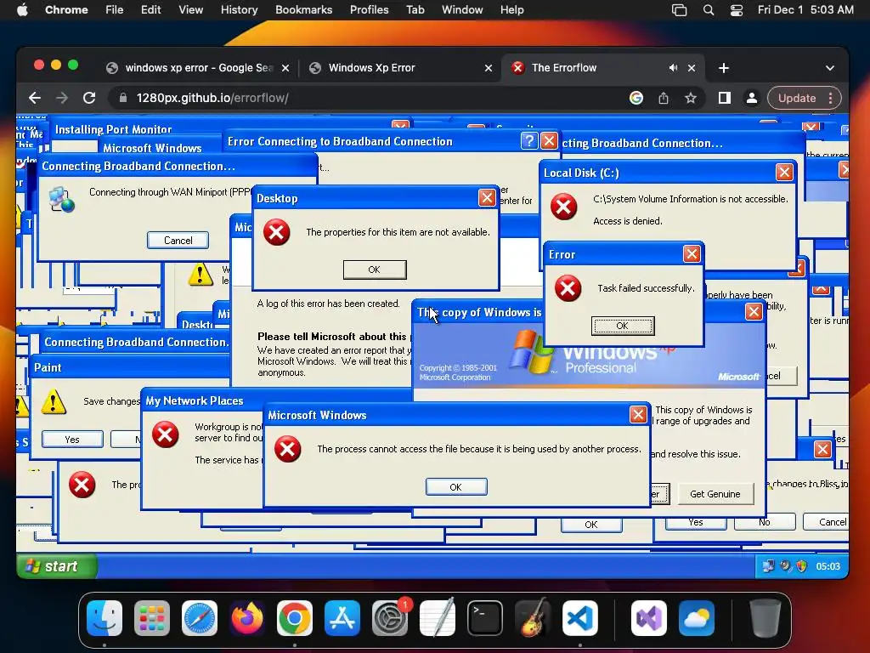870x653 pixels.
Task: Open System Settings from the dock
Action: [x=389, y=618]
